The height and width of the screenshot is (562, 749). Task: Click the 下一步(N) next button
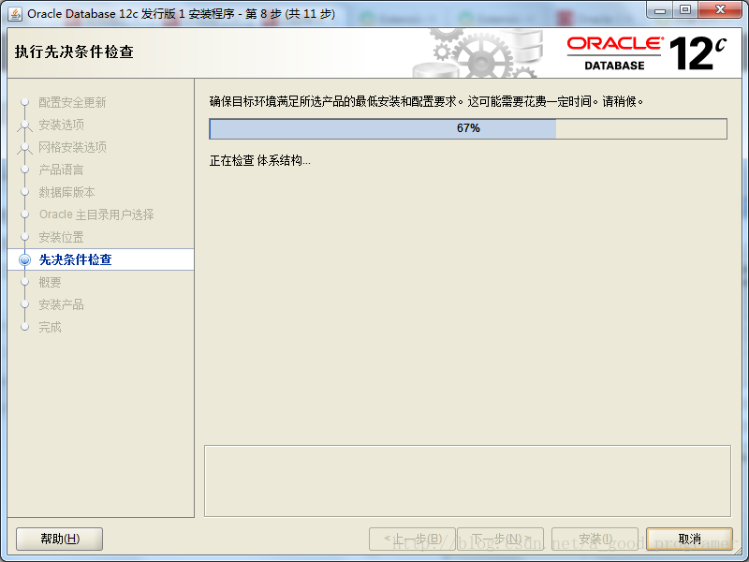coord(501,539)
